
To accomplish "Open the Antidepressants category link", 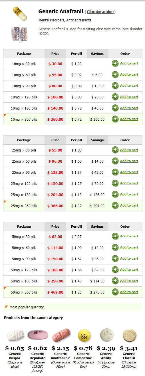I will pyautogui.click(x=79, y=20).
